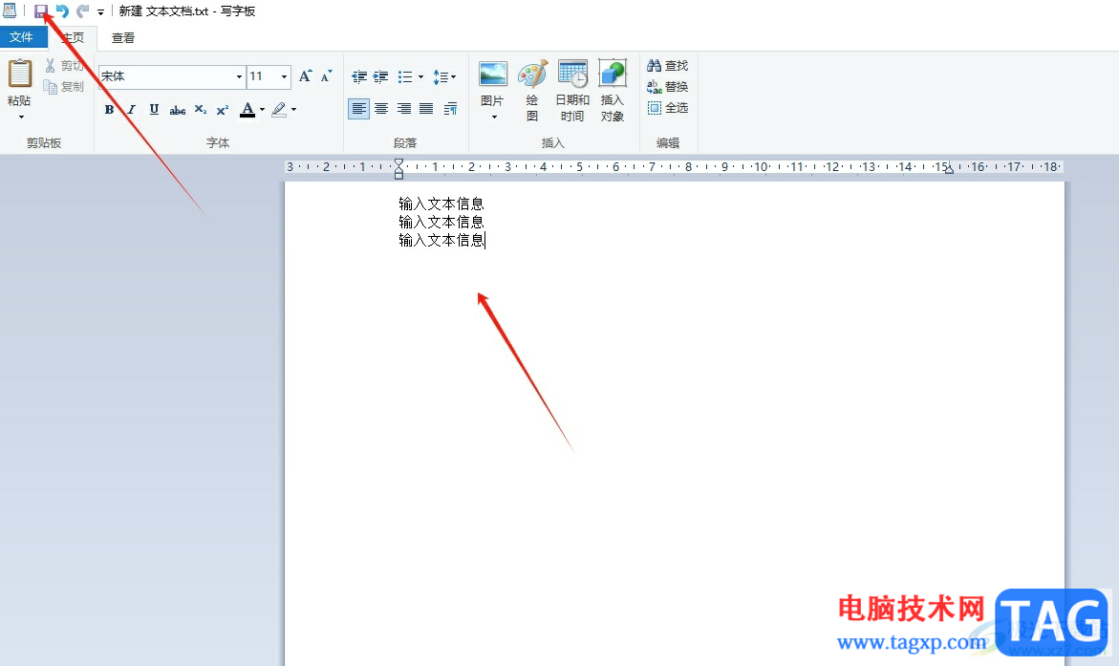
Task: Undo the last action
Action: (x=62, y=11)
